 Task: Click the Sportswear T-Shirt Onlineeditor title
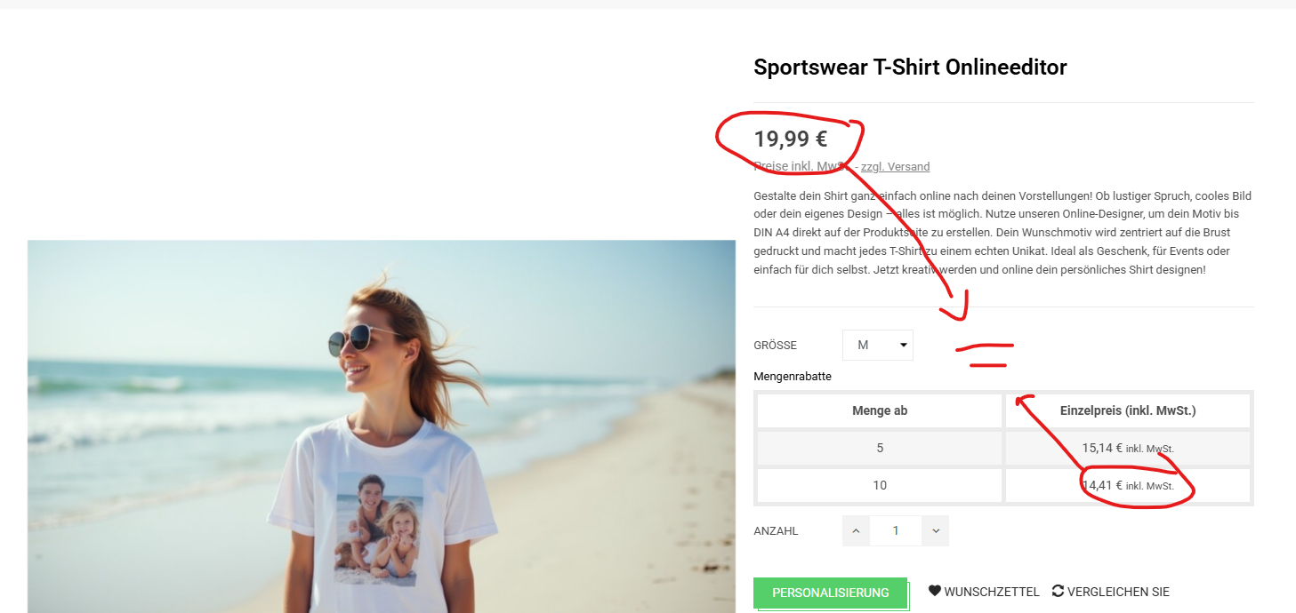910,67
